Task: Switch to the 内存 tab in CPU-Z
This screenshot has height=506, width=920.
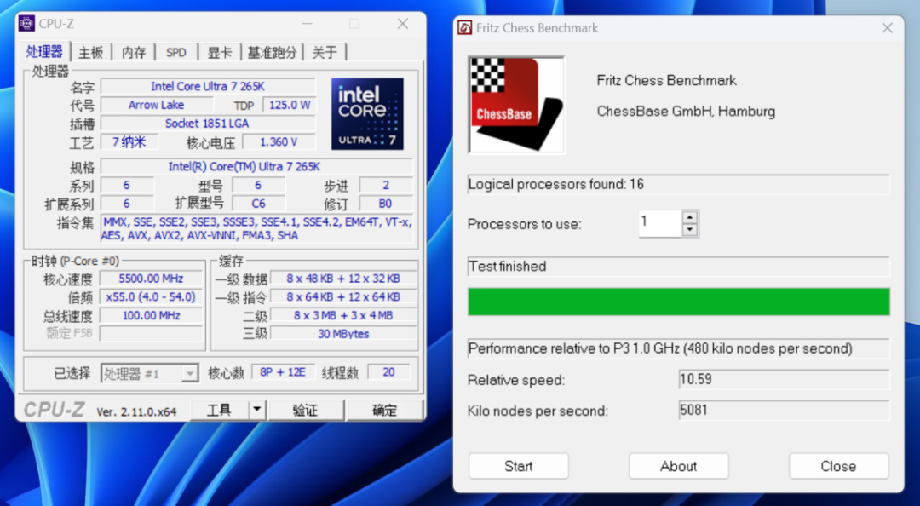Action: click(134, 52)
